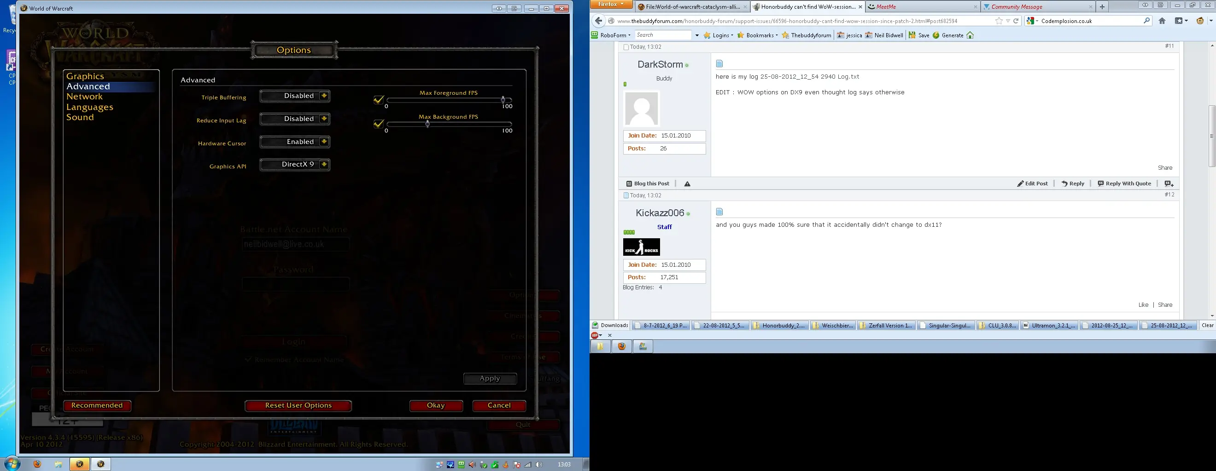Open the RoboForm toolbar menu
Screen dimensions: 1216x471
tap(611, 35)
